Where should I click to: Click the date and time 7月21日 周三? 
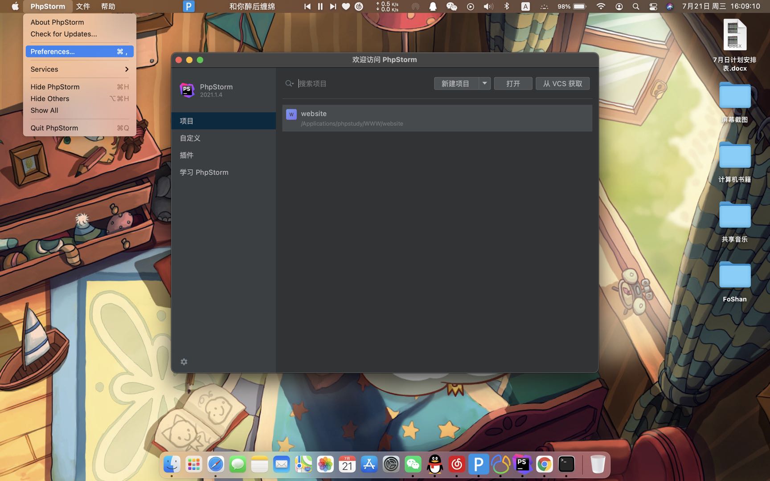[721, 6]
